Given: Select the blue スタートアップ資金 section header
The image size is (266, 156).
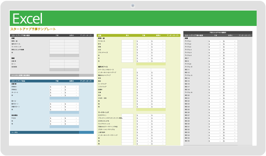Looking at the screenshot, I should pos(52,81).
